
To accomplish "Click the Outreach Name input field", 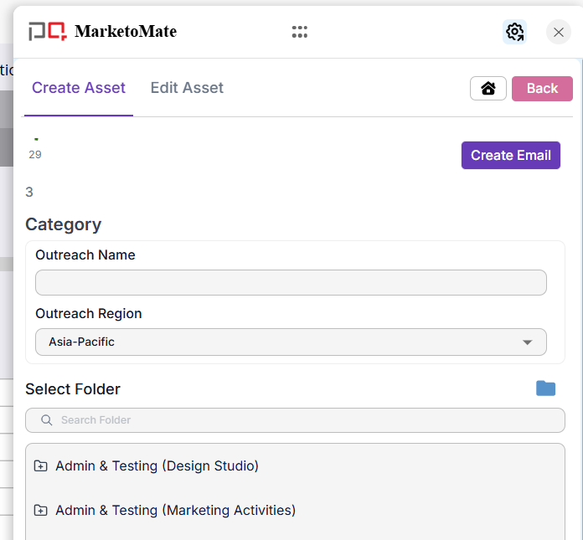I will [291, 283].
